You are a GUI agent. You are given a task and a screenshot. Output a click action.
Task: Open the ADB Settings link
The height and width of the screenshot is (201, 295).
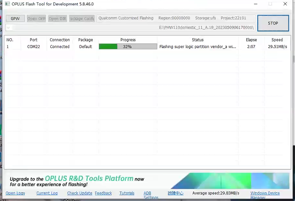click(x=151, y=195)
